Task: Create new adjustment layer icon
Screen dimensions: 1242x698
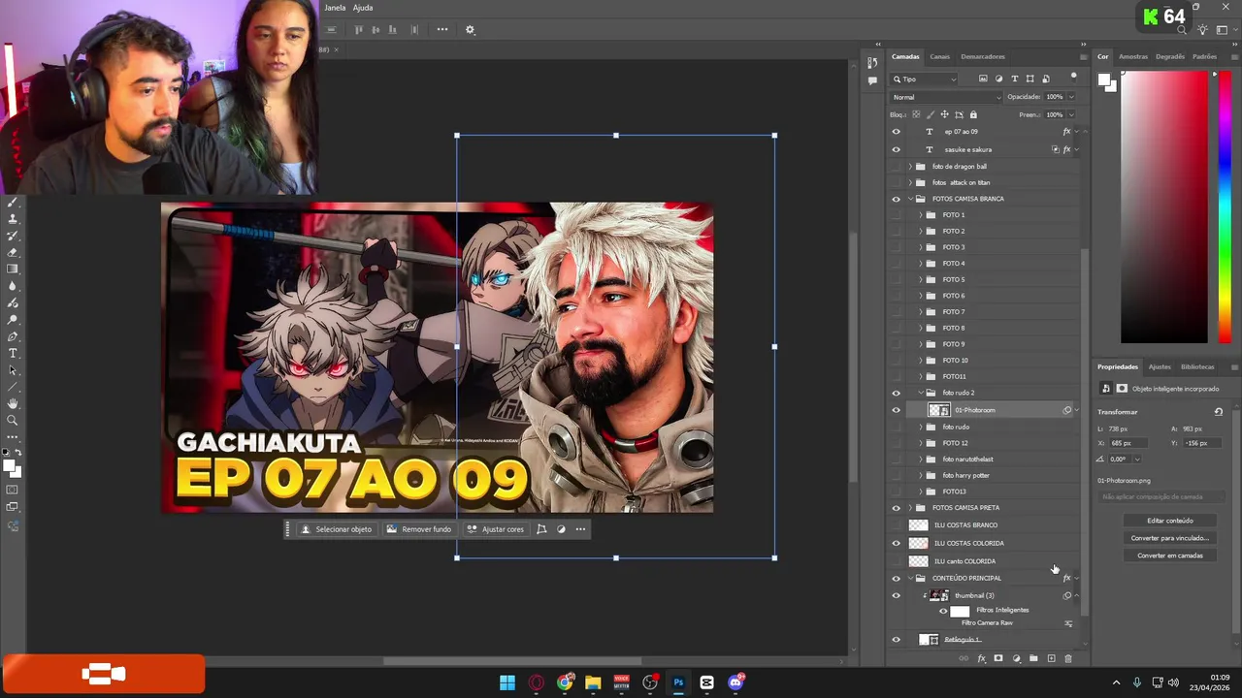Action: pos(1016,658)
